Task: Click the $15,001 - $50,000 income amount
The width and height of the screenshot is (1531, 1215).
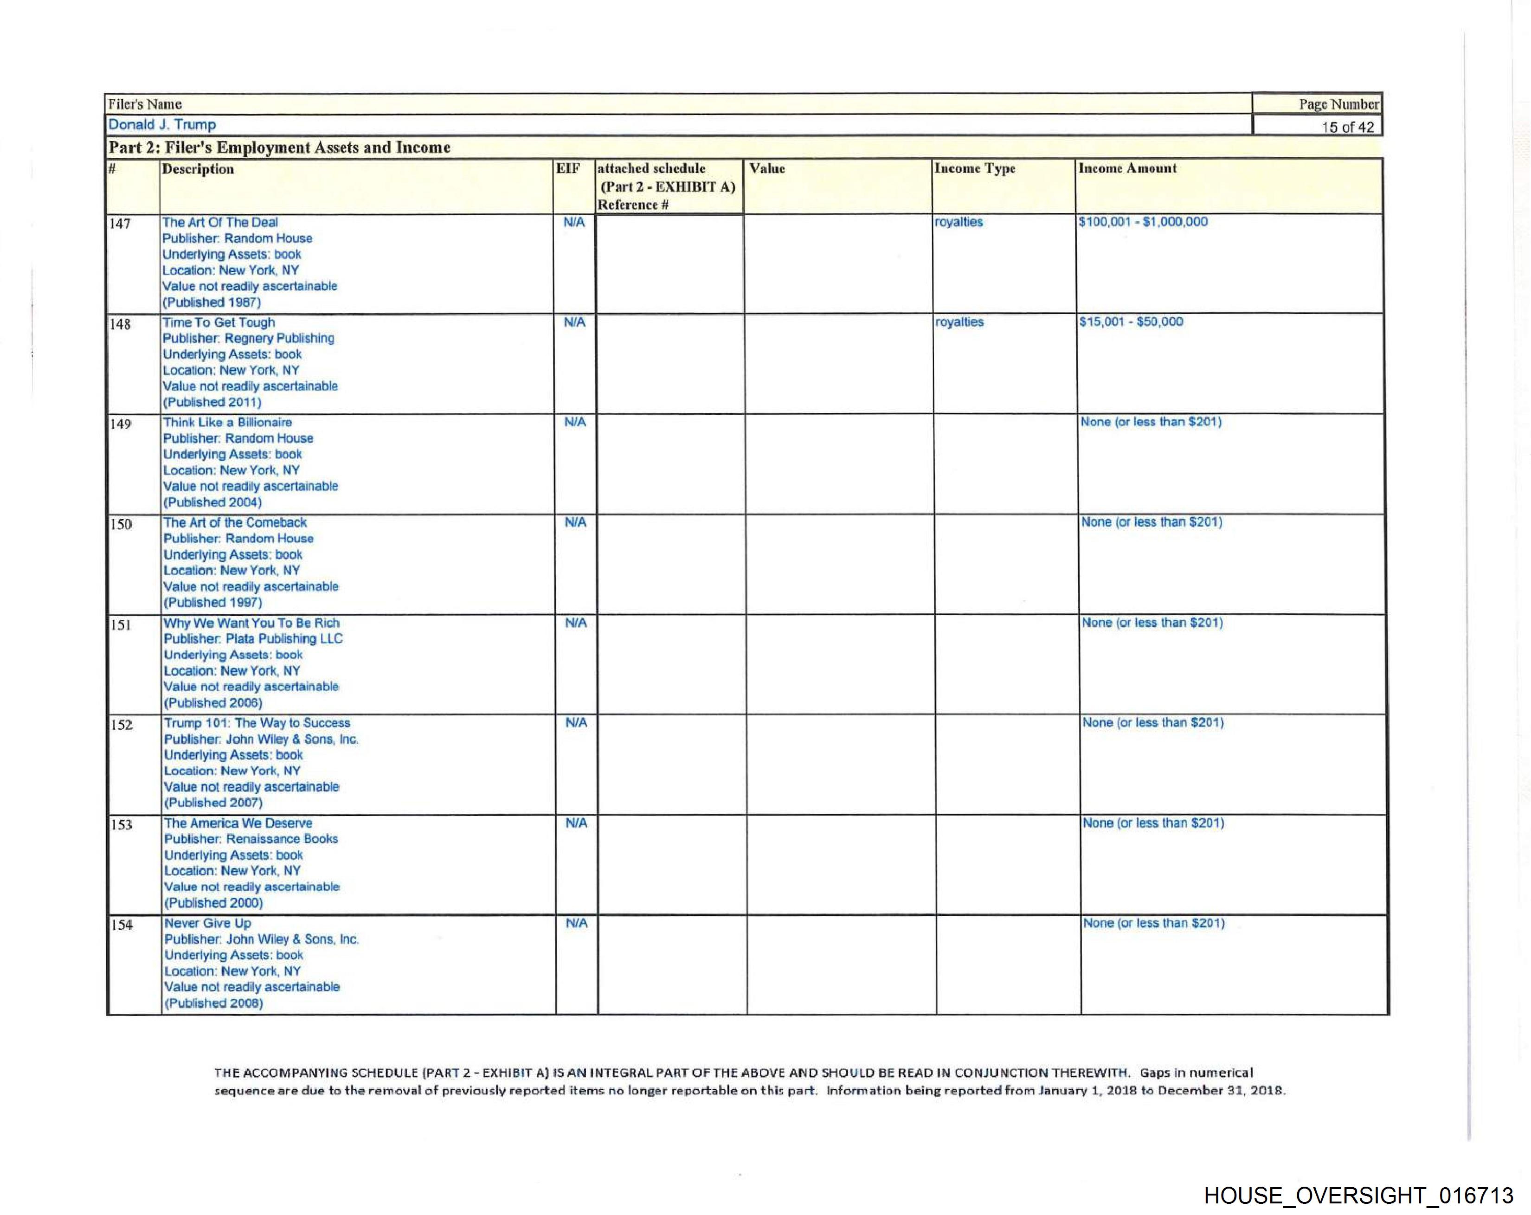Action: pos(1131,321)
